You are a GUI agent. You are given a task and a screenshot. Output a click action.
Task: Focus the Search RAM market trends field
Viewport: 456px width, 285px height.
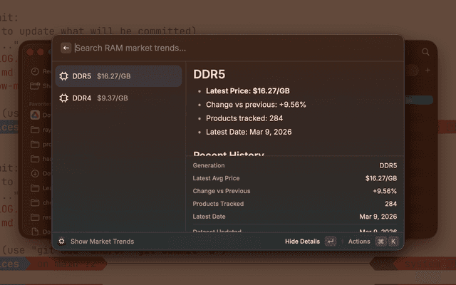214,48
